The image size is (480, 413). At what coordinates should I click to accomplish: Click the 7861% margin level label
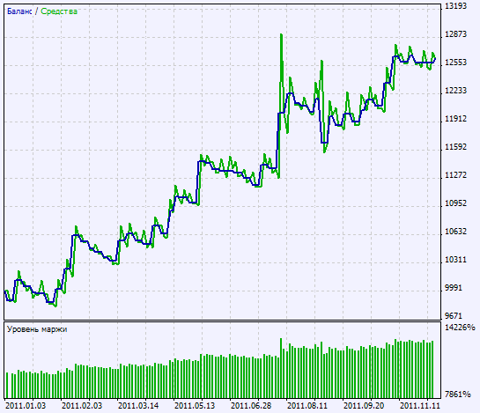(458, 394)
